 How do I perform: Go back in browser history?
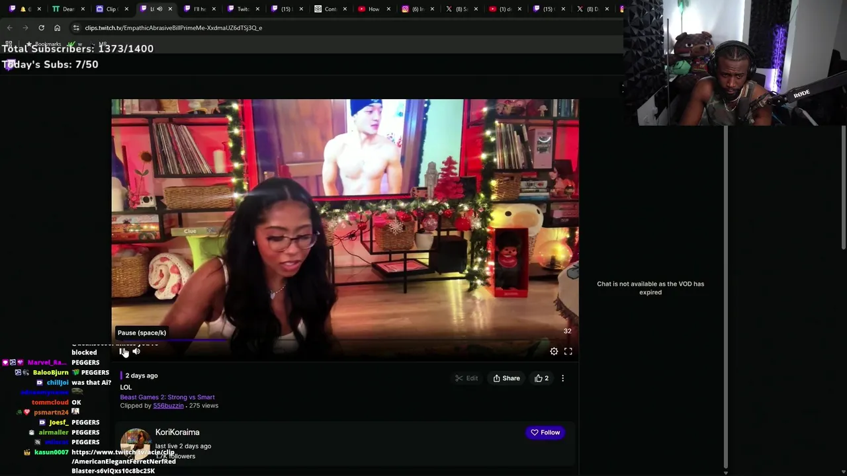click(9, 28)
